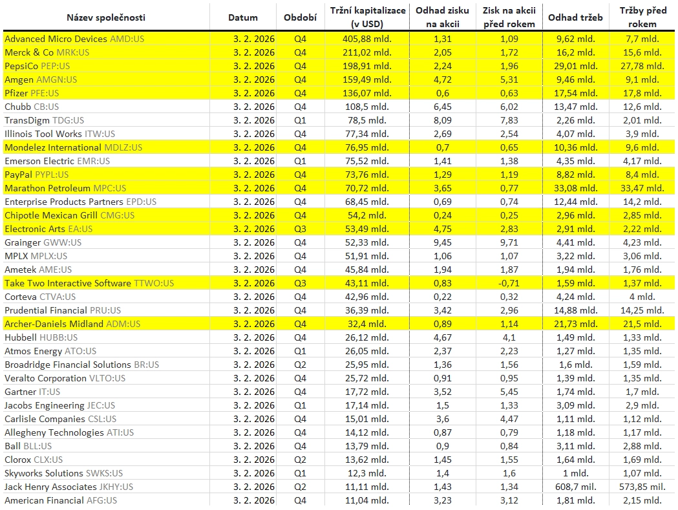Image resolution: width=678 pixels, height=510 pixels.
Task: Select the Chipotle Mexican Grill row name
Action: pyautogui.click(x=69, y=215)
